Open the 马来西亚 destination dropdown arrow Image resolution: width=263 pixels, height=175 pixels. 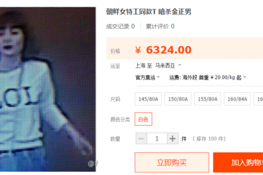click(x=180, y=65)
